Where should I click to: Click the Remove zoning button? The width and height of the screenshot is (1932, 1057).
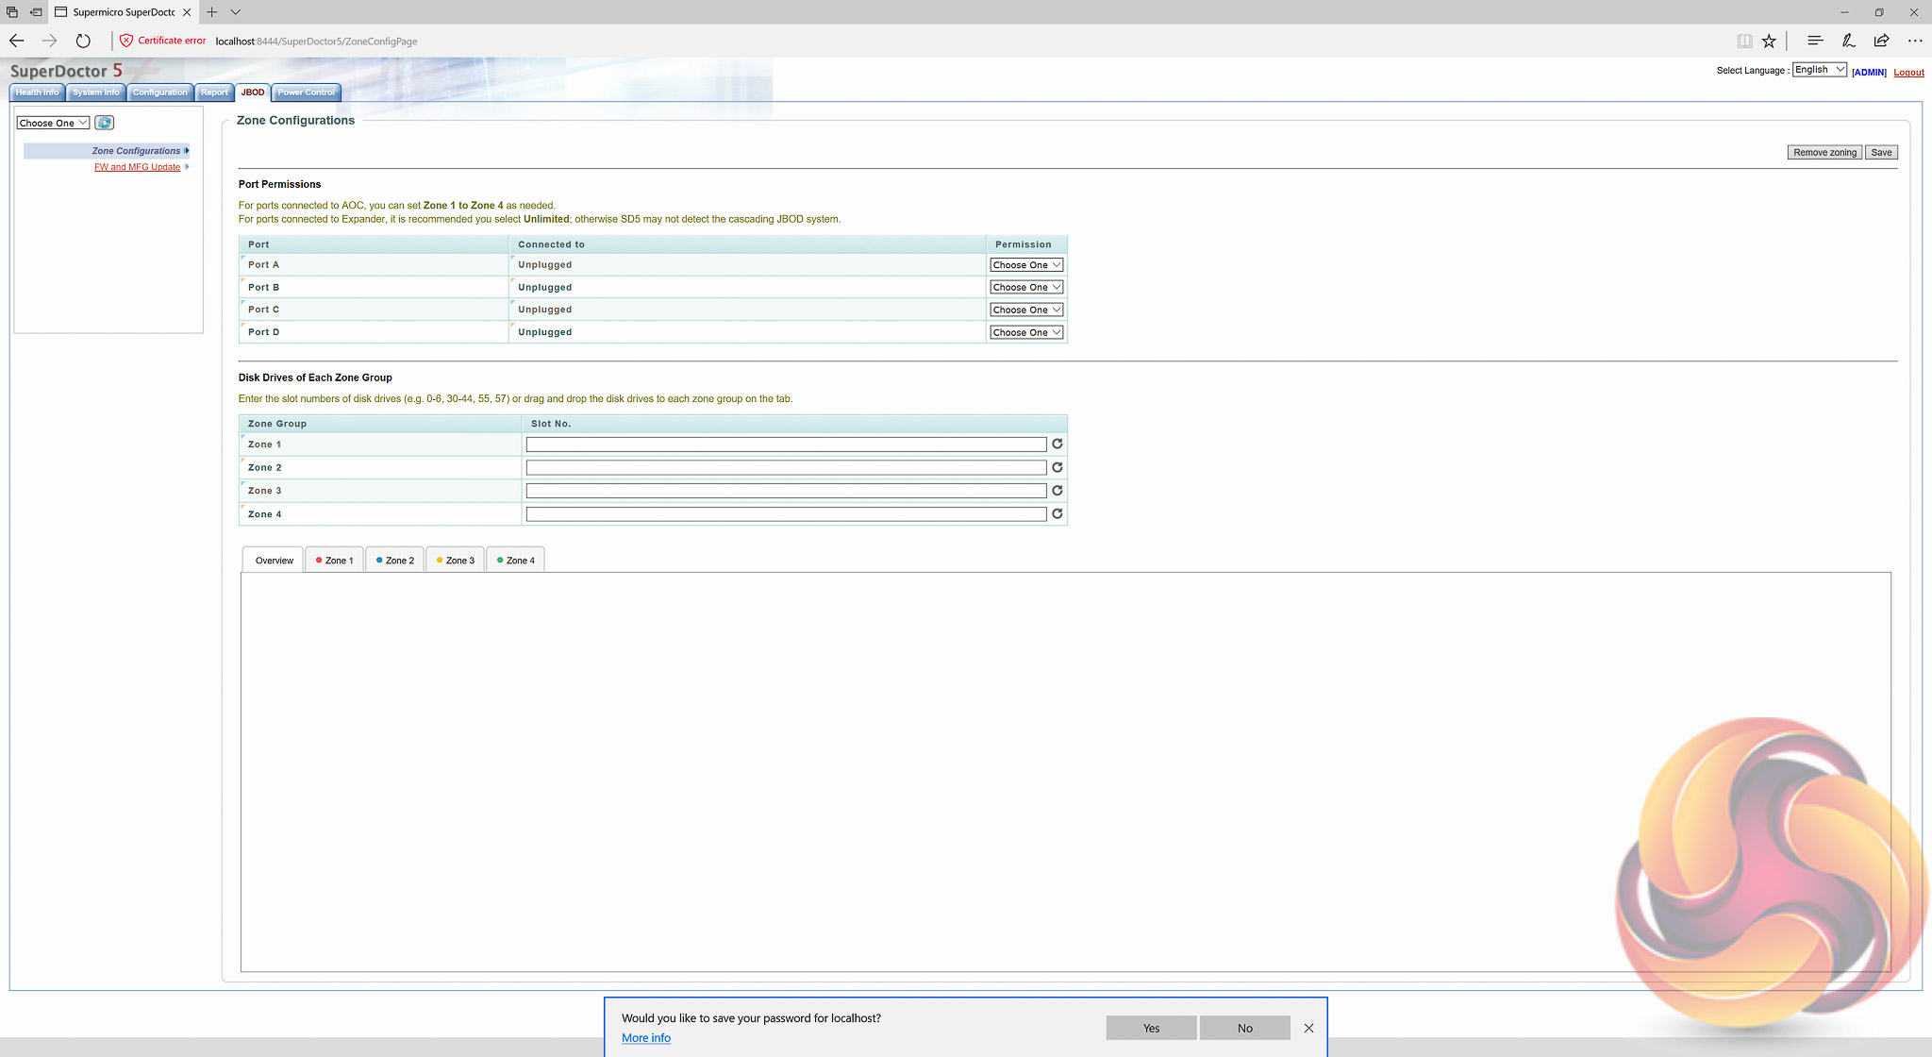tap(1824, 152)
